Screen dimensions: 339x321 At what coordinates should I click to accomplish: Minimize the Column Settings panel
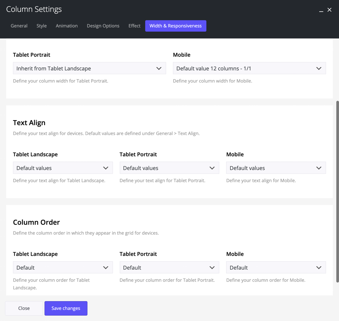point(321,10)
